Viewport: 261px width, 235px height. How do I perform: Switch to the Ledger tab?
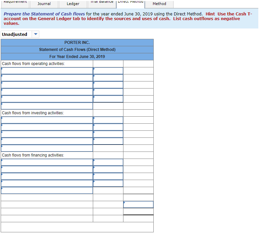point(73,4)
